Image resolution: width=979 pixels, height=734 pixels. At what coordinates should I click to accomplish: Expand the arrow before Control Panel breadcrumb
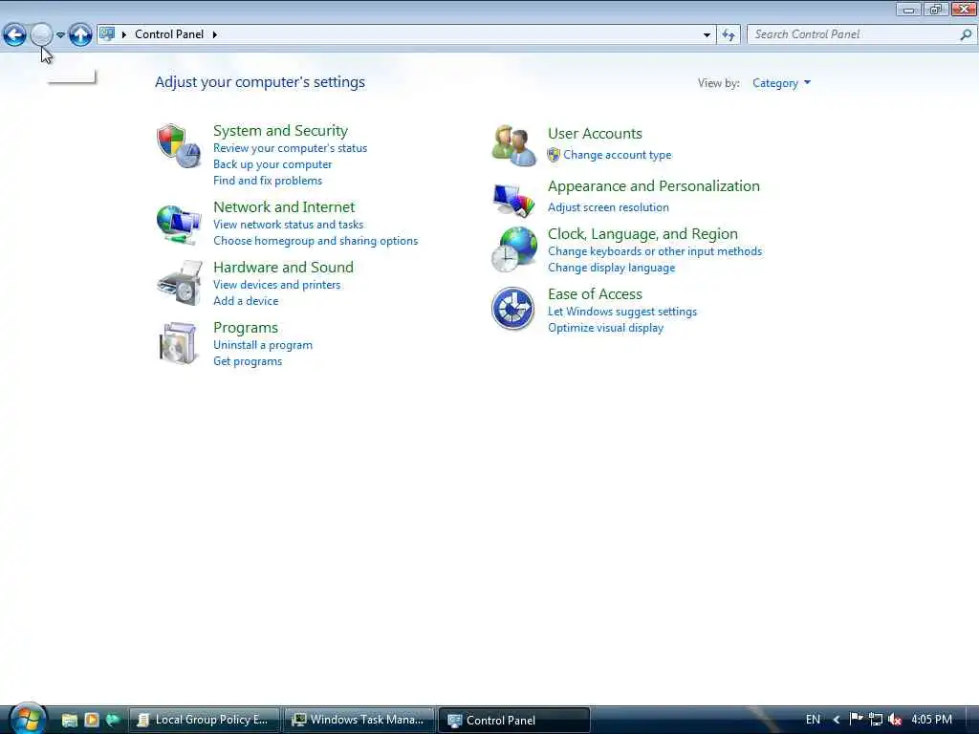124,34
